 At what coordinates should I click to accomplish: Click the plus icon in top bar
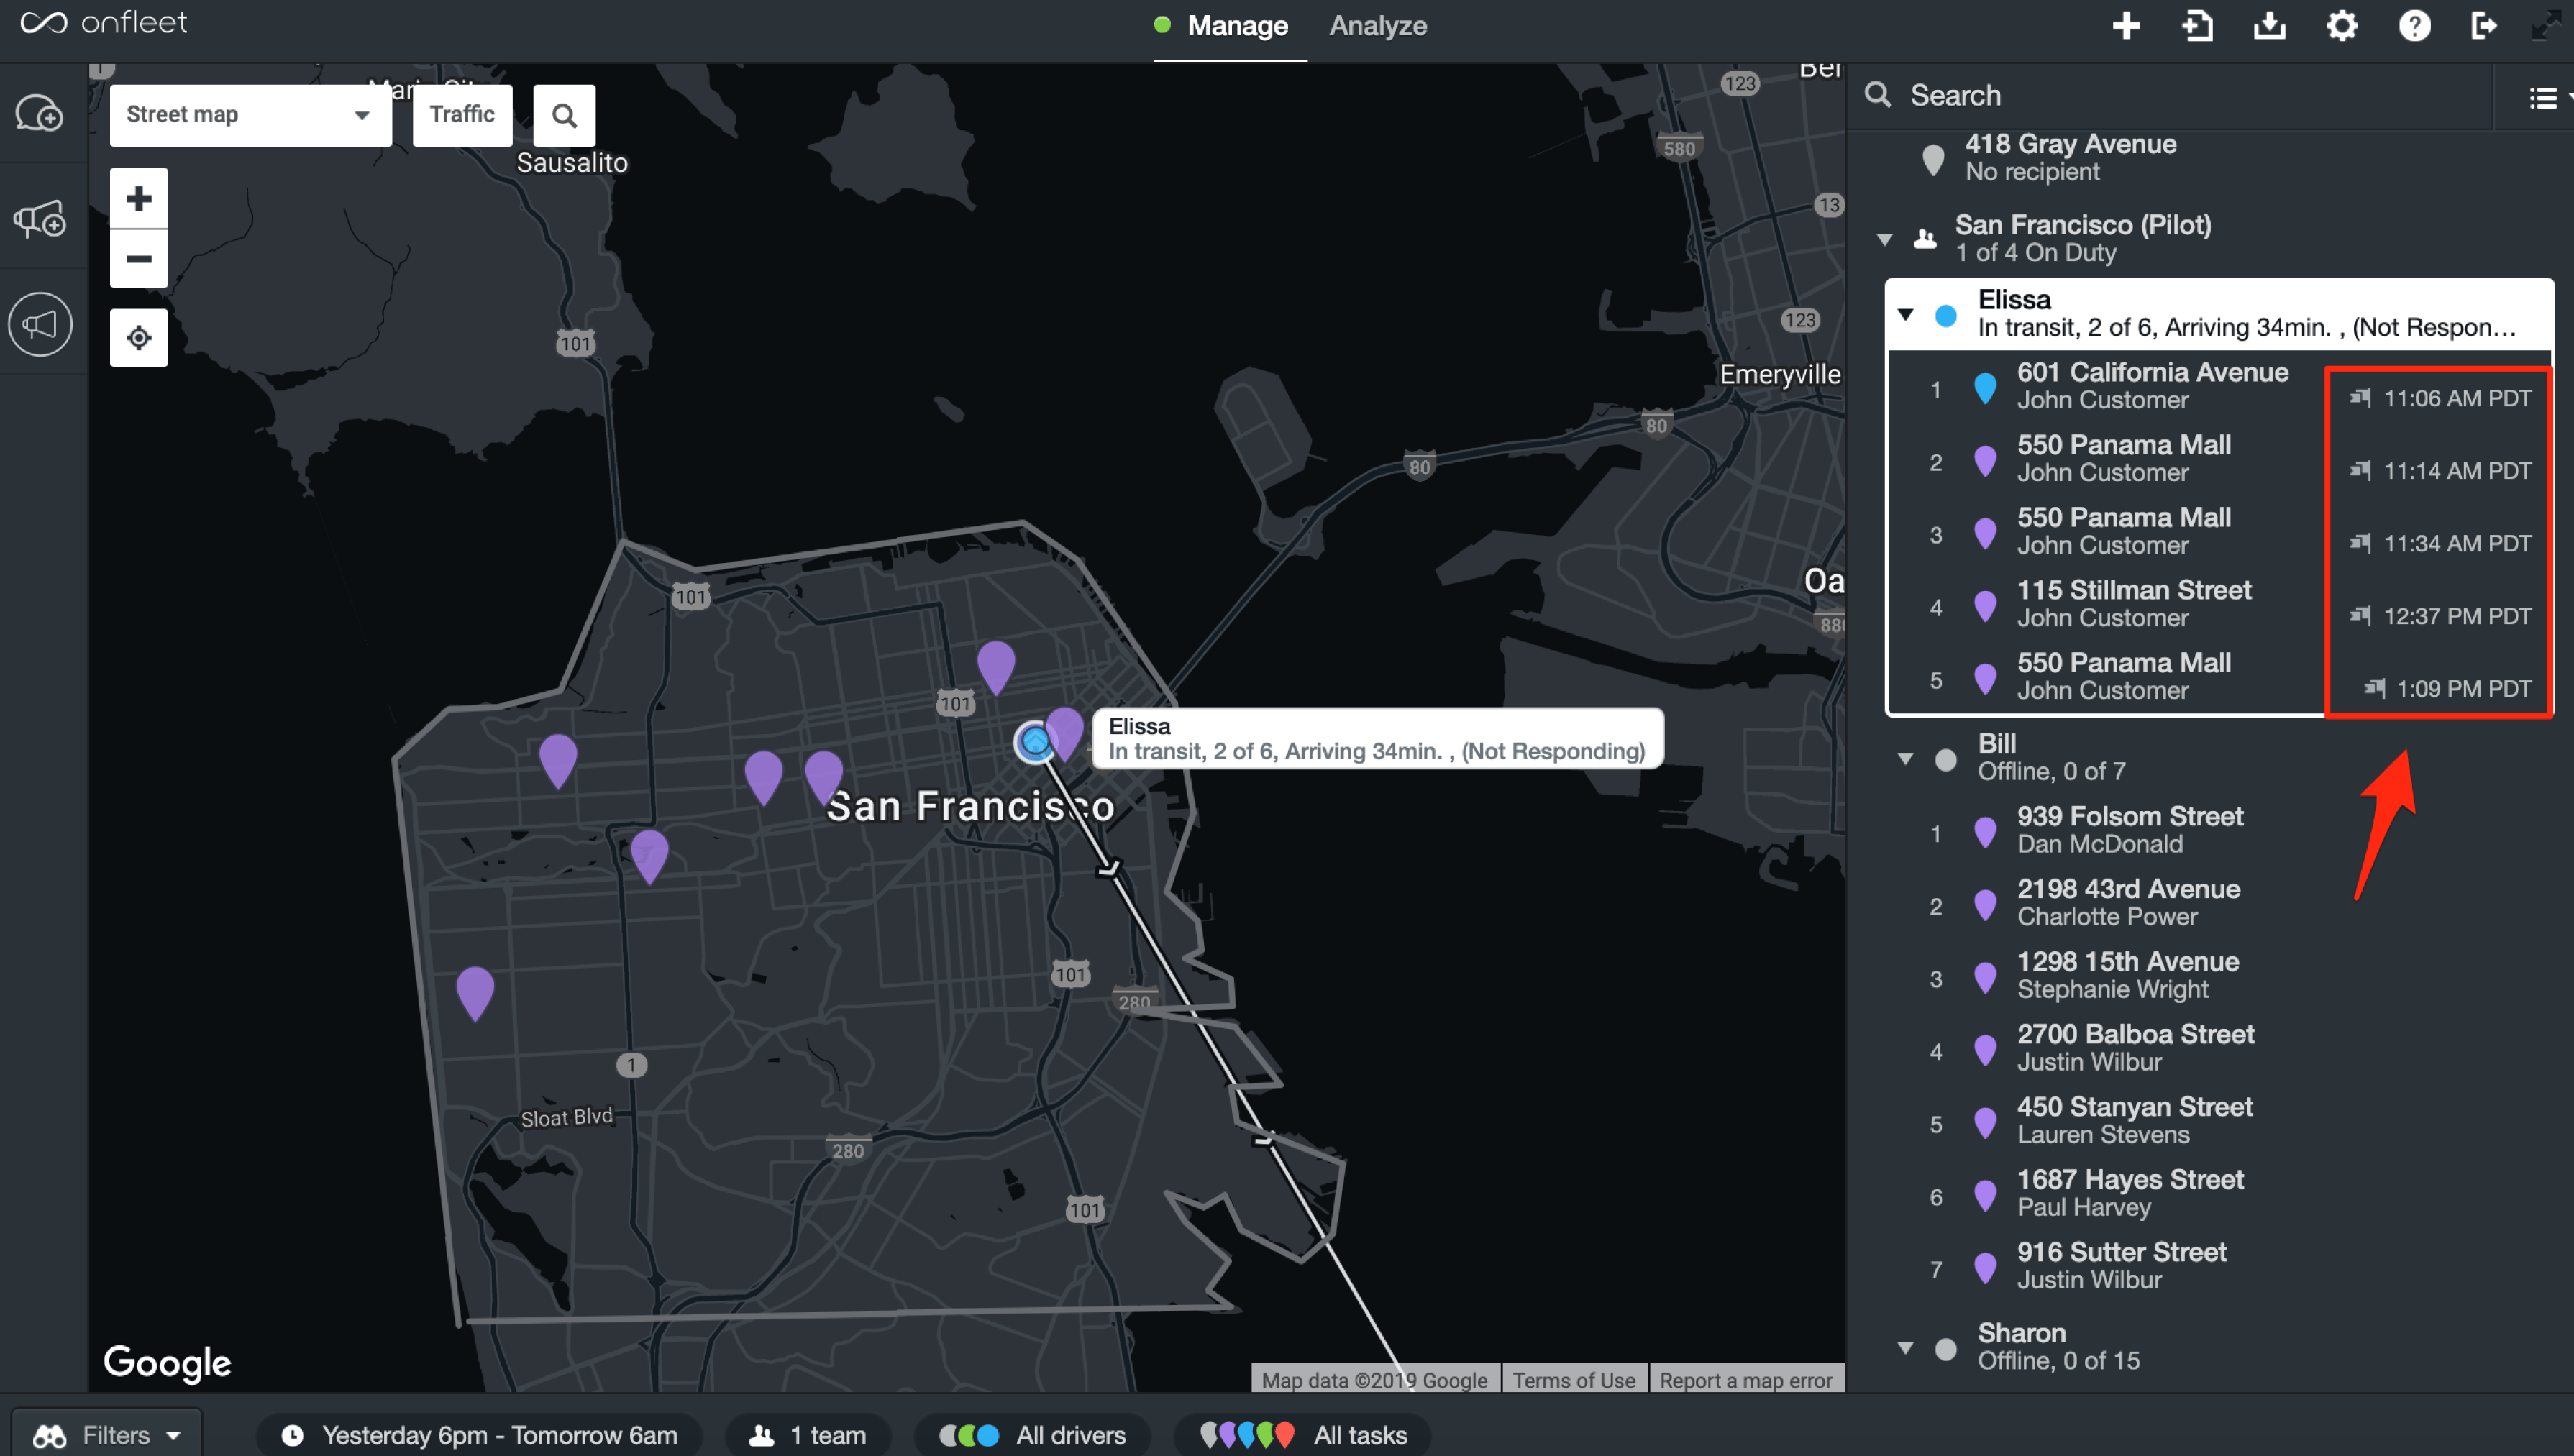coord(2126,26)
